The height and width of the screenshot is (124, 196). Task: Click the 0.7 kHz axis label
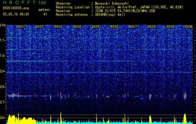point(2,102)
